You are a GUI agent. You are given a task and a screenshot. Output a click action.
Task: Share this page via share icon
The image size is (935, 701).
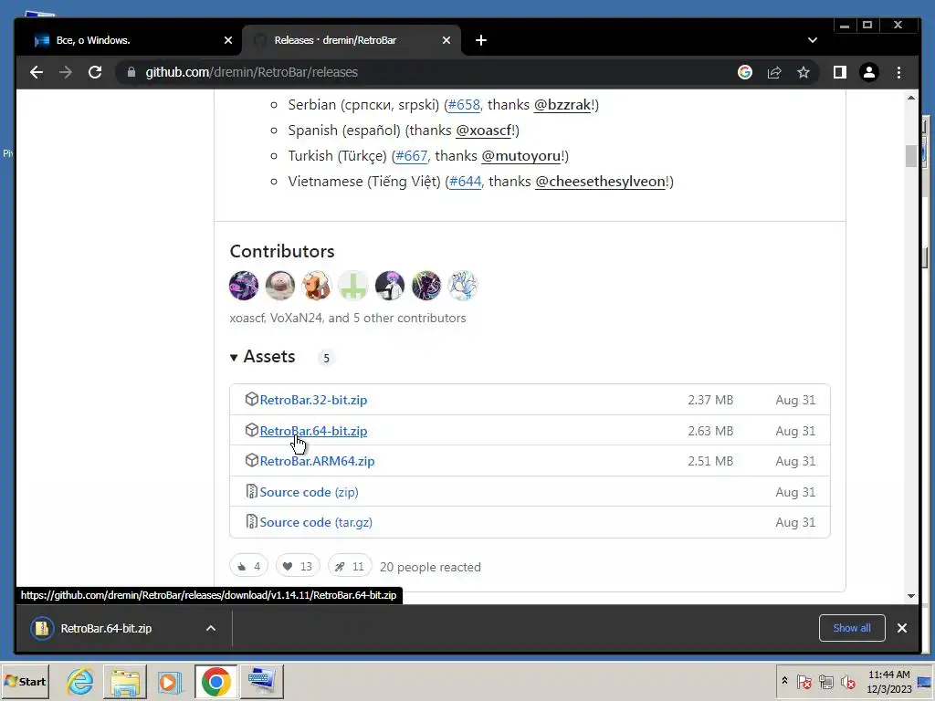(774, 72)
